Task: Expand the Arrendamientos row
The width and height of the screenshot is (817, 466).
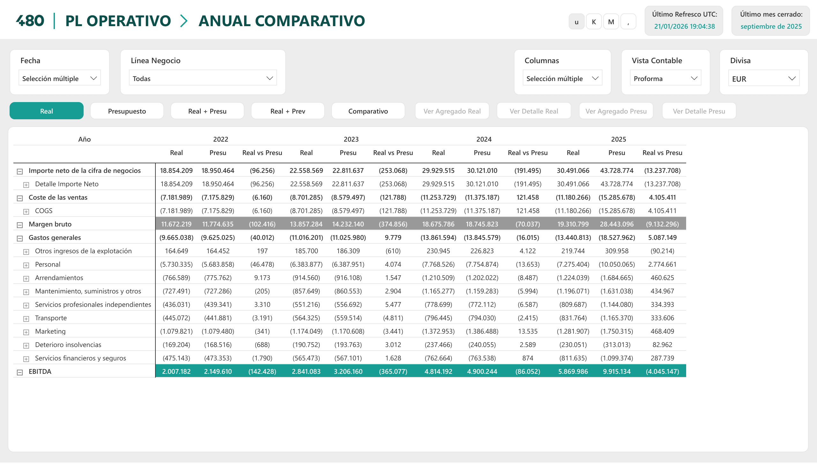Action: (26, 279)
